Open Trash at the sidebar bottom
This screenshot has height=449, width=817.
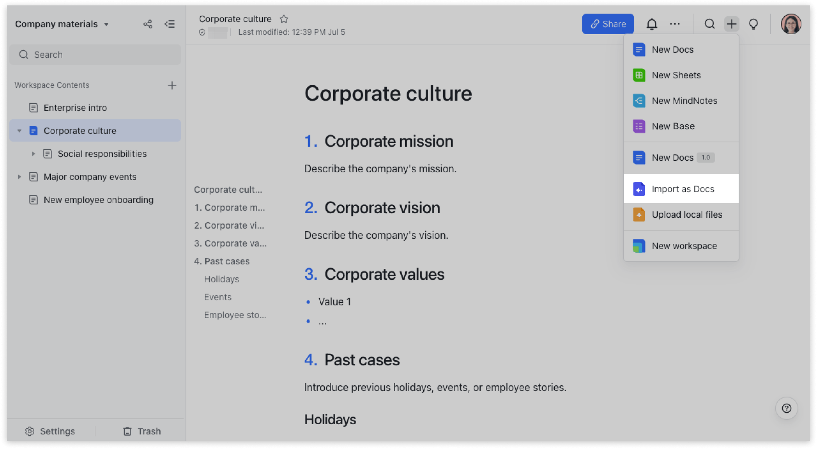coord(142,431)
